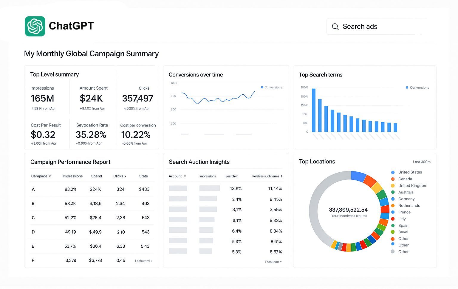The height and width of the screenshot is (289, 458).
Task: Toggle the Spain series in Top Locations legend
Action: [393, 225]
